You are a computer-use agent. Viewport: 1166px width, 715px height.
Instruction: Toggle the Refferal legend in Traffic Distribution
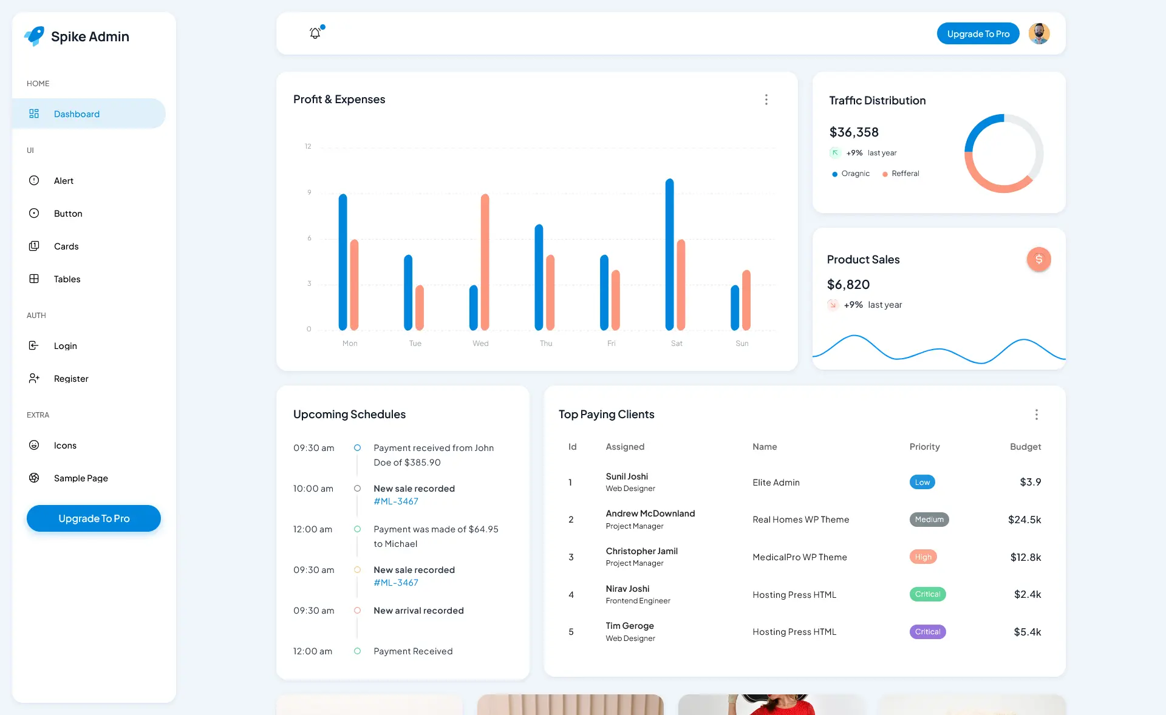901,174
